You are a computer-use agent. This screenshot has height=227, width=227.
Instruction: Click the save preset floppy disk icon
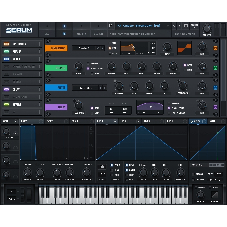click(111, 26)
